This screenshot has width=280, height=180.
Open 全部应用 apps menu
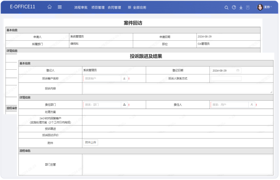pyautogui.click(x=137, y=7)
